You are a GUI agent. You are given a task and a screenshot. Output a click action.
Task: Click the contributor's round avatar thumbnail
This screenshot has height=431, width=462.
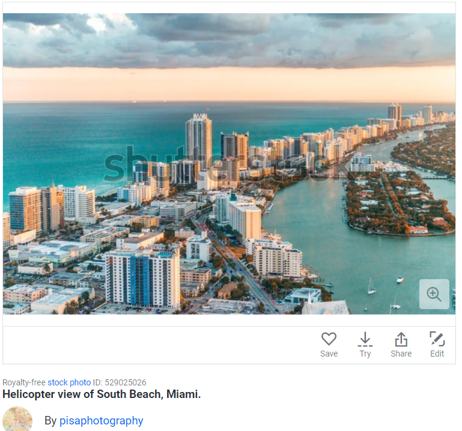click(x=17, y=419)
